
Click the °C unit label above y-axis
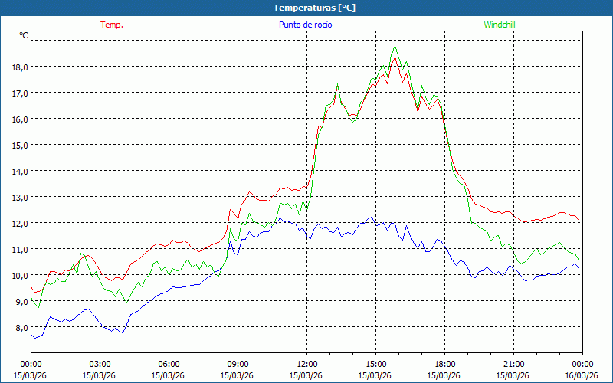[x=24, y=35]
